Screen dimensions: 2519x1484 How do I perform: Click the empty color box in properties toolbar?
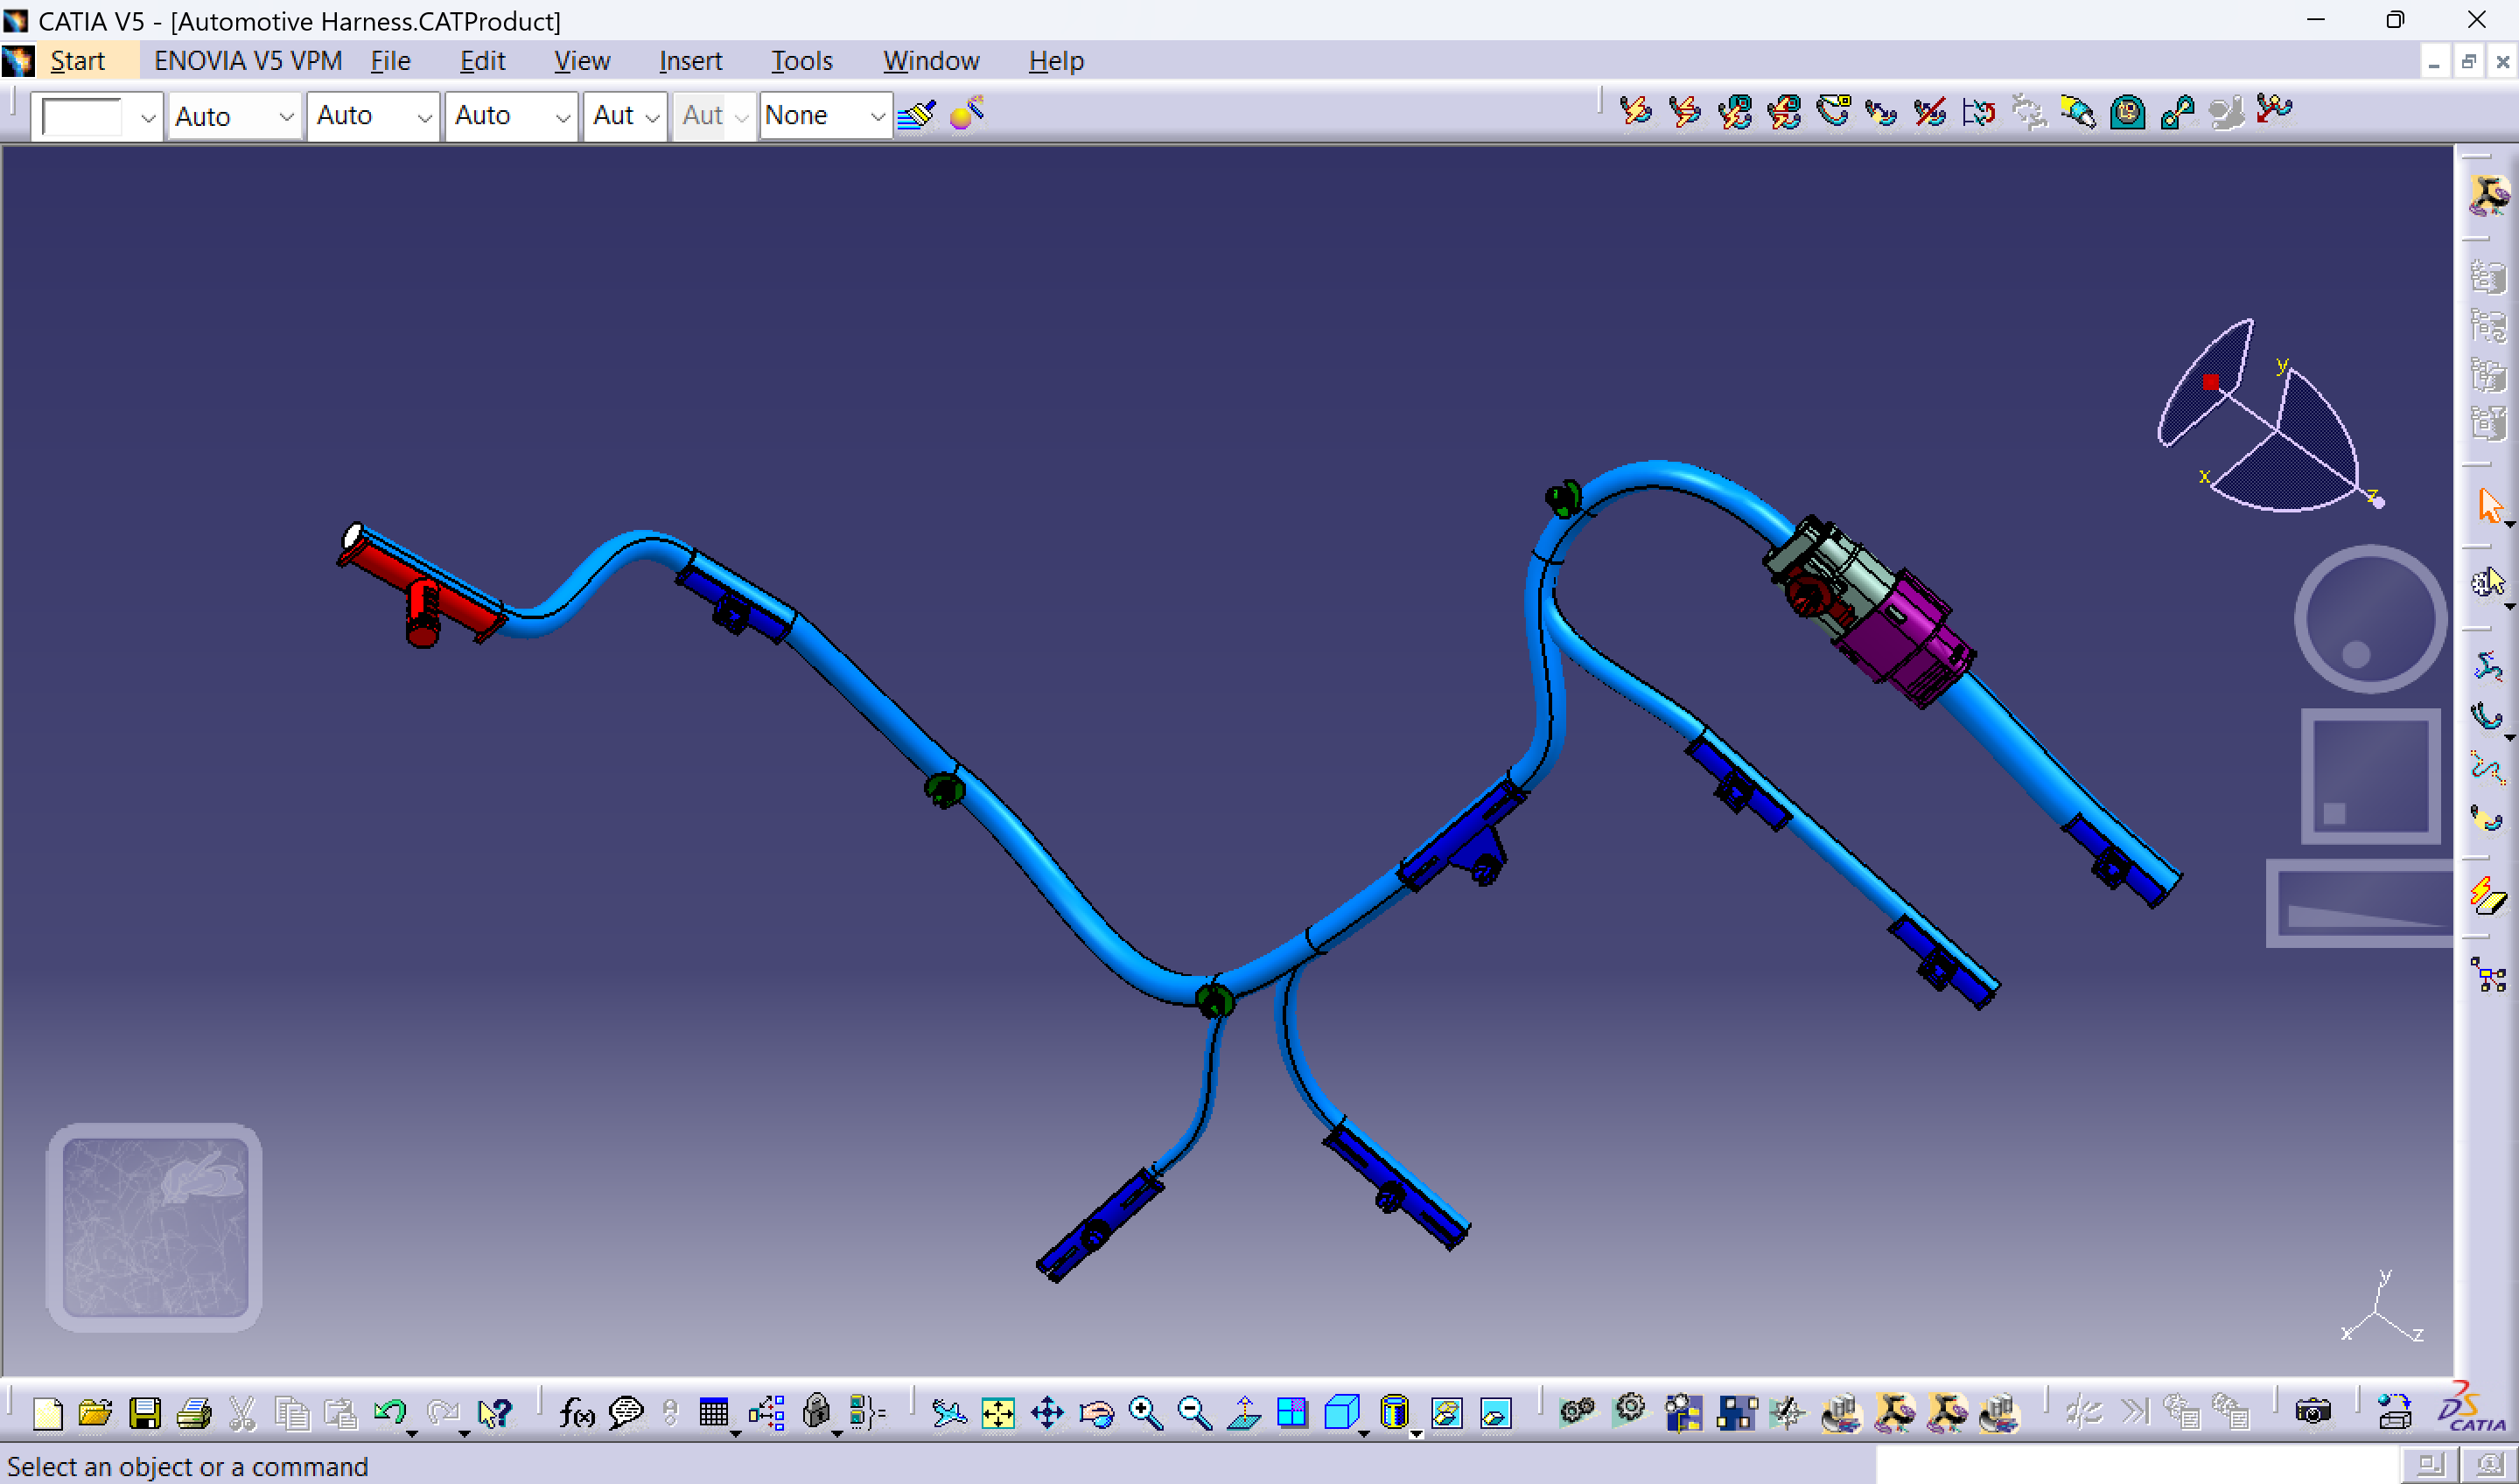(82, 117)
